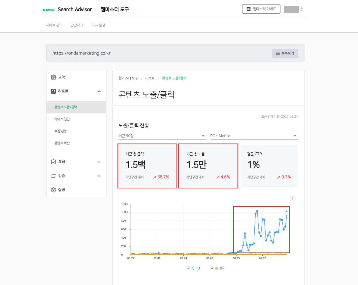Open 사이트 진단 in the sidebar

pyautogui.click(x=76, y=119)
